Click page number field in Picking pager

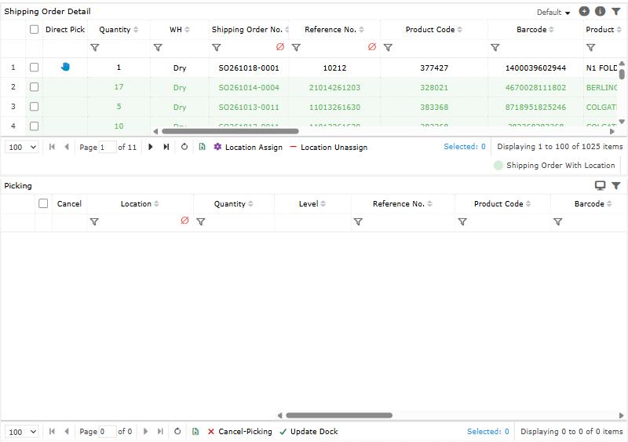tap(108, 432)
